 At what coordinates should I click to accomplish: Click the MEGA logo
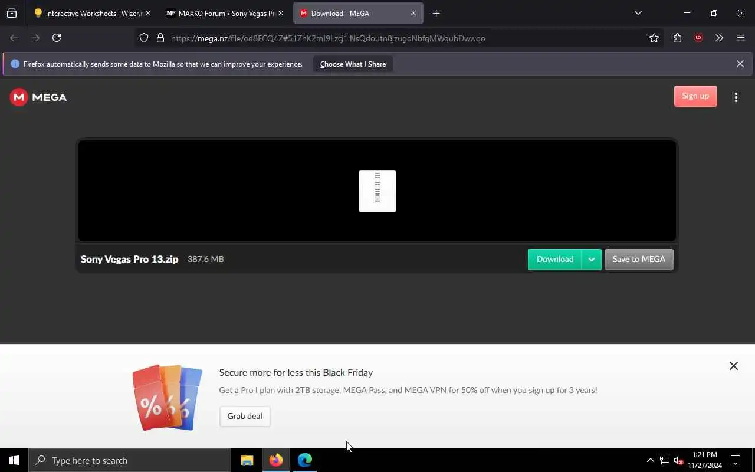tap(38, 97)
